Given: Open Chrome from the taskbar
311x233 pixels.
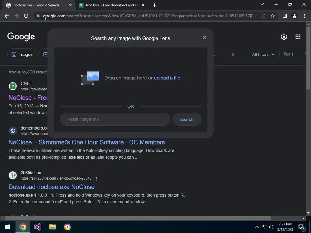Looking at the screenshot, I should [x=22, y=227].
